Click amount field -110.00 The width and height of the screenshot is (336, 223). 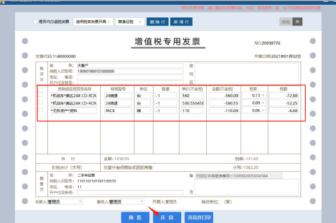(x=224, y=111)
